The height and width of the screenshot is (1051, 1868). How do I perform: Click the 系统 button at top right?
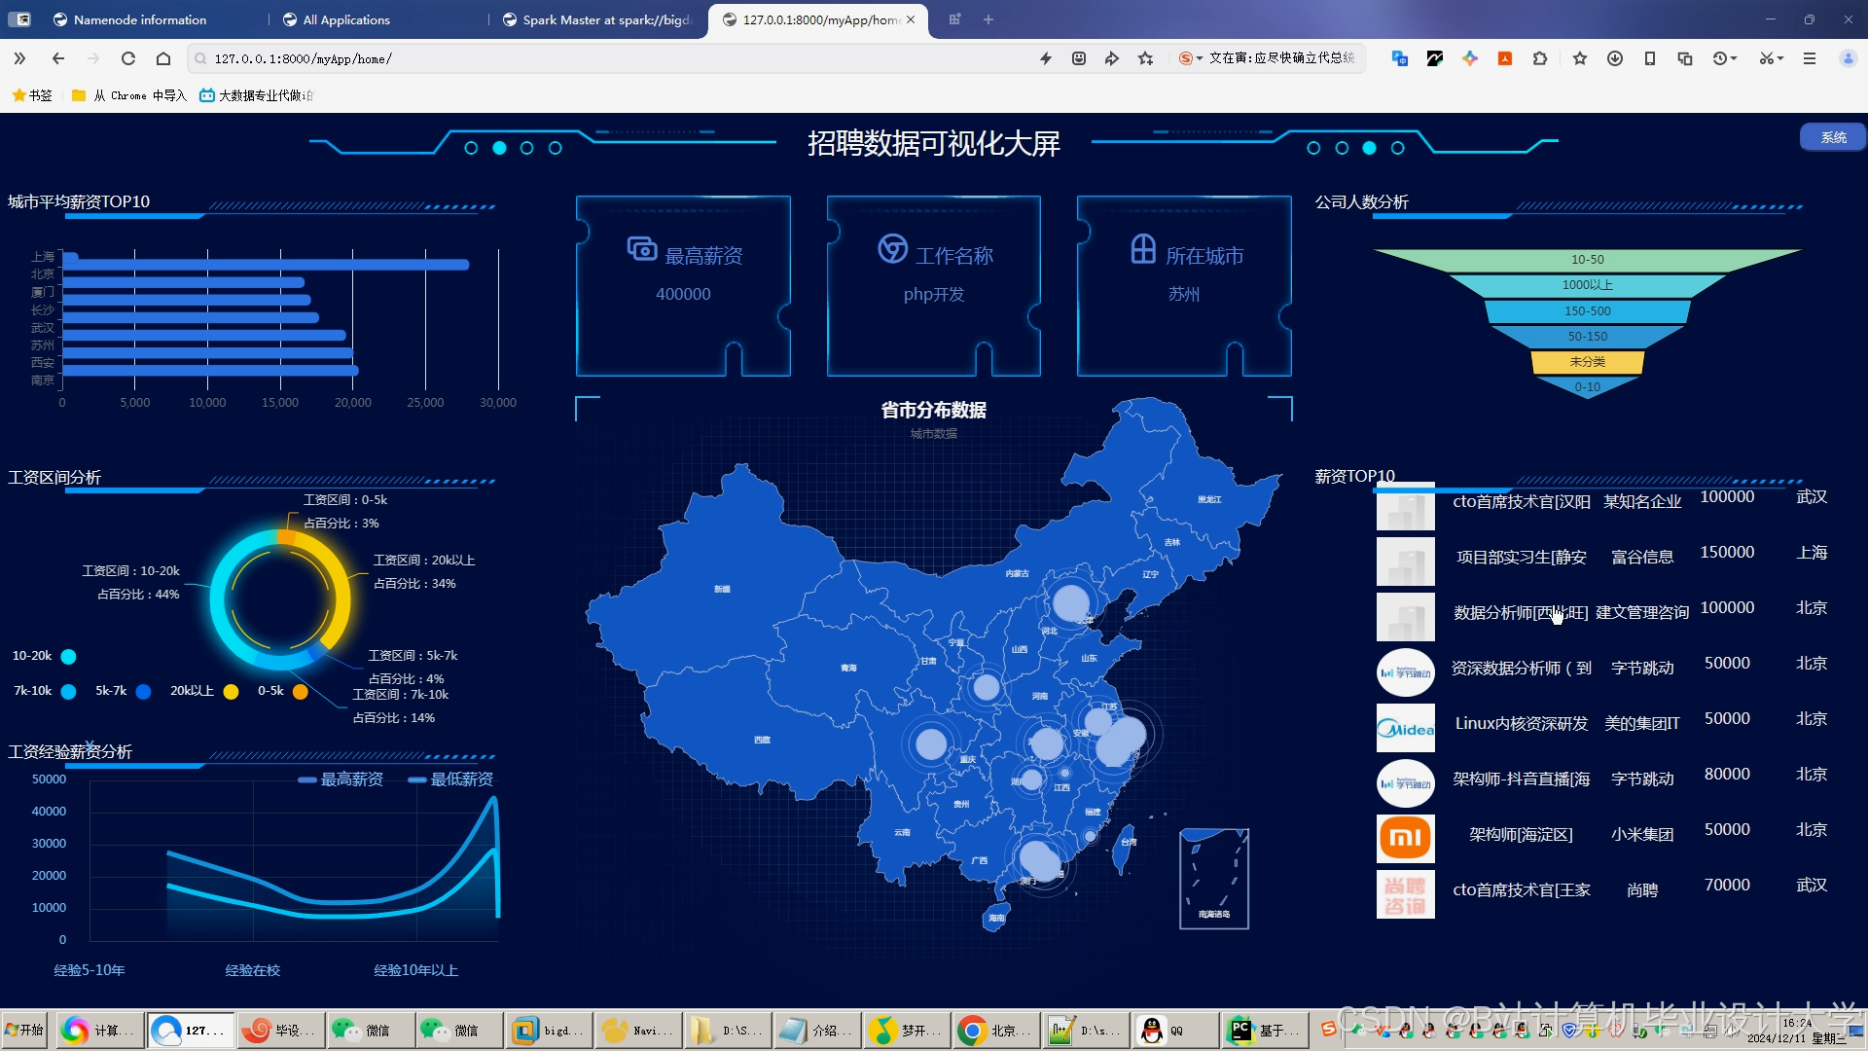1833,137
